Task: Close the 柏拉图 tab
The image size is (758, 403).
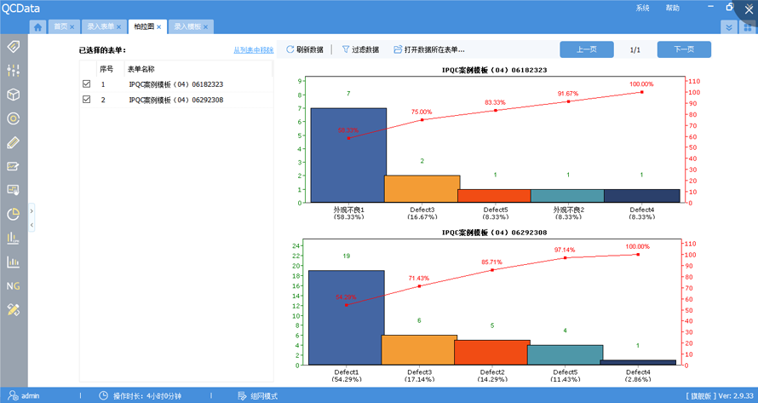Action: coord(159,27)
